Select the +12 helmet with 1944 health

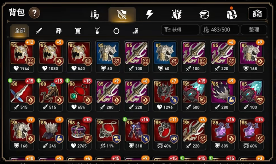click(21, 56)
